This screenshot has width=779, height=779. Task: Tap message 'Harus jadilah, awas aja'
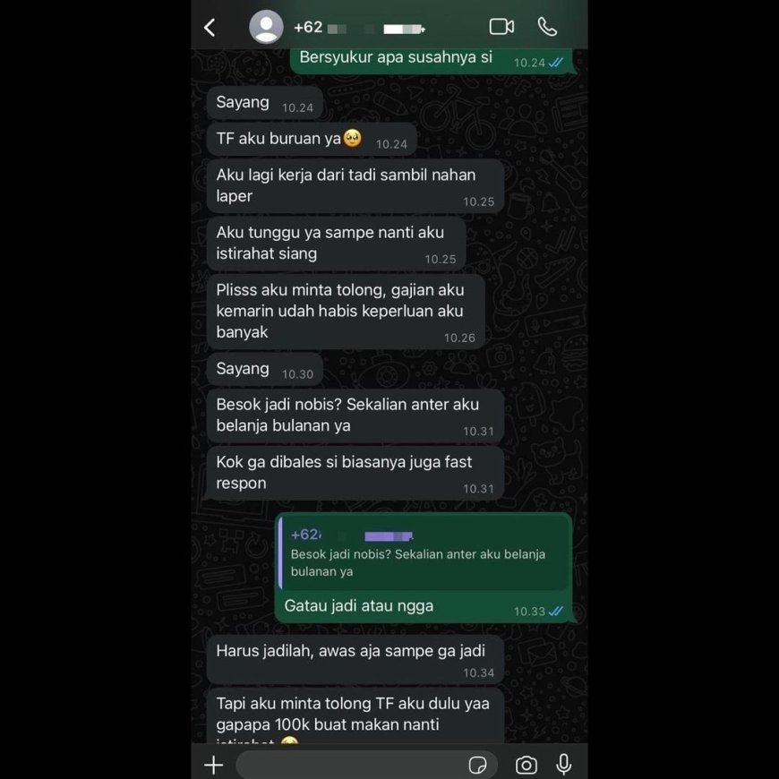click(x=355, y=660)
